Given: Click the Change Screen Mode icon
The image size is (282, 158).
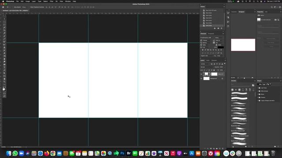Looking at the screenshot, I should click(4, 96).
